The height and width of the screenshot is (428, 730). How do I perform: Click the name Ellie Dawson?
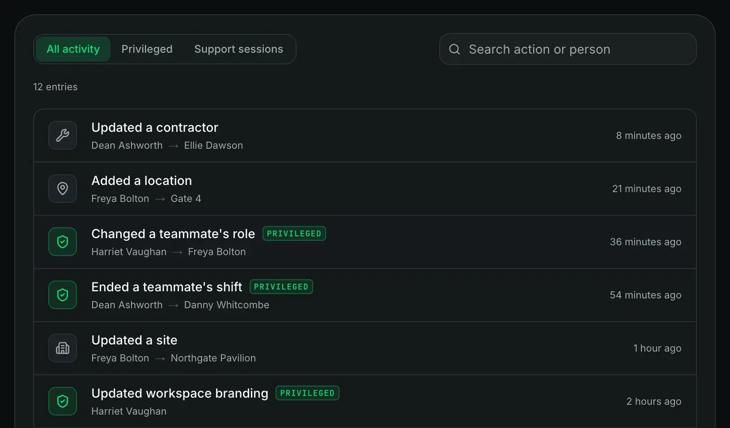coord(213,146)
